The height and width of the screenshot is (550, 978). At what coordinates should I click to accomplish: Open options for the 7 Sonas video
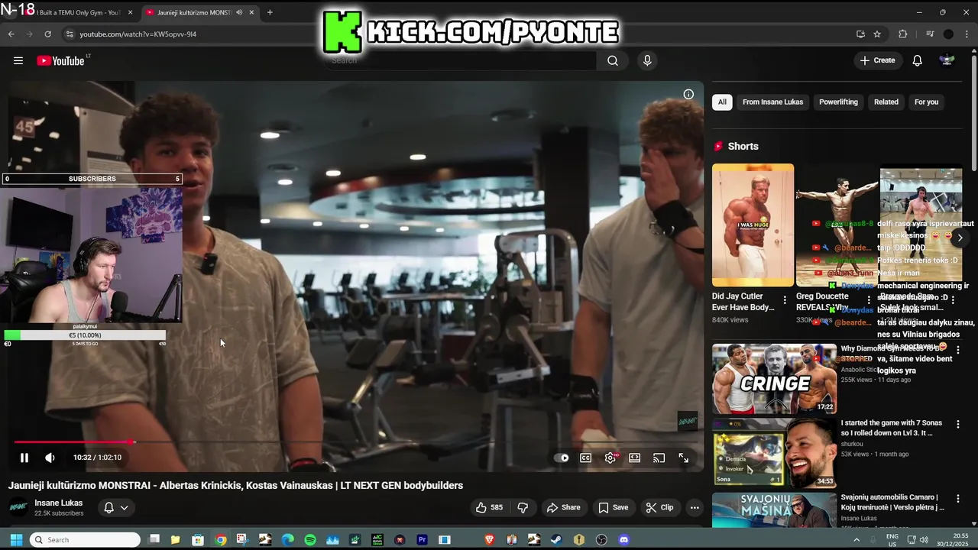(x=958, y=424)
